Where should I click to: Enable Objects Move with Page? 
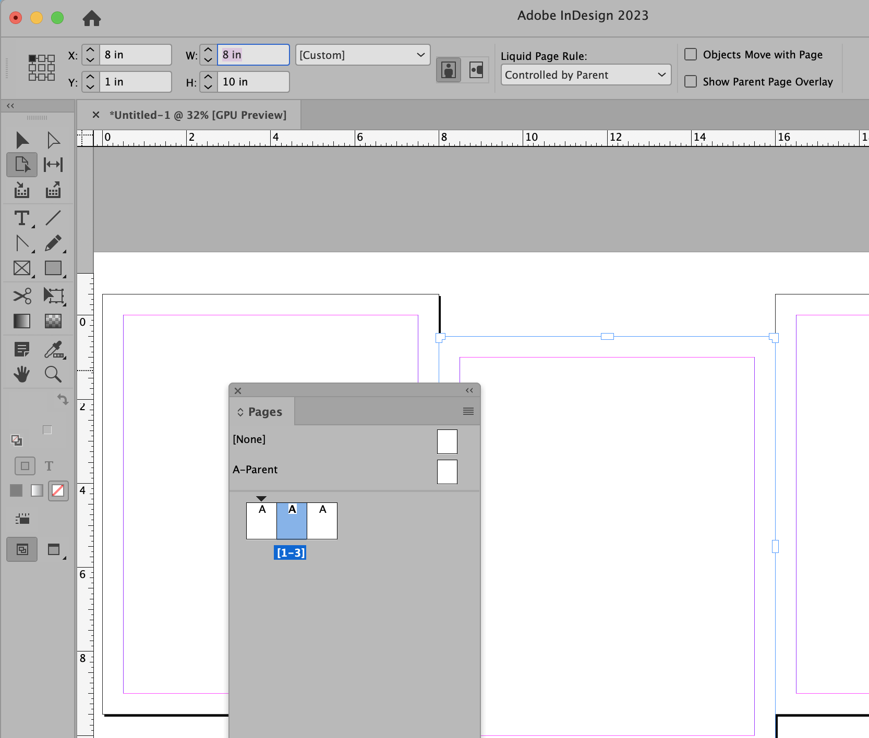691,54
